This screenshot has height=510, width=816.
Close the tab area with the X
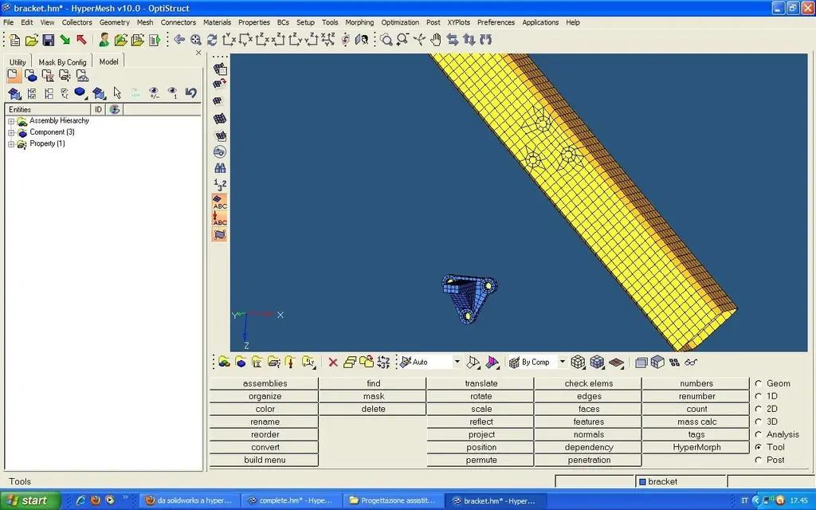click(198, 53)
